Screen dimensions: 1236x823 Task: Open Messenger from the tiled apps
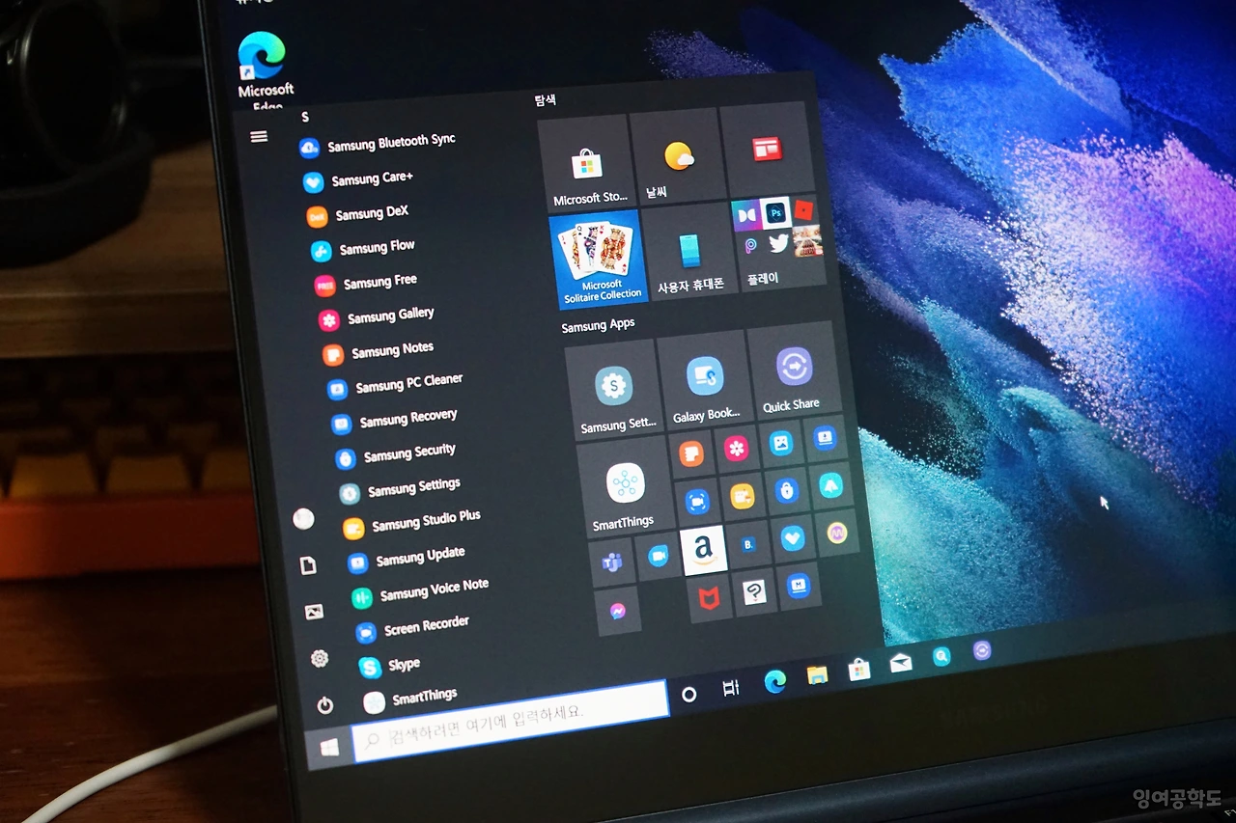[619, 612]
